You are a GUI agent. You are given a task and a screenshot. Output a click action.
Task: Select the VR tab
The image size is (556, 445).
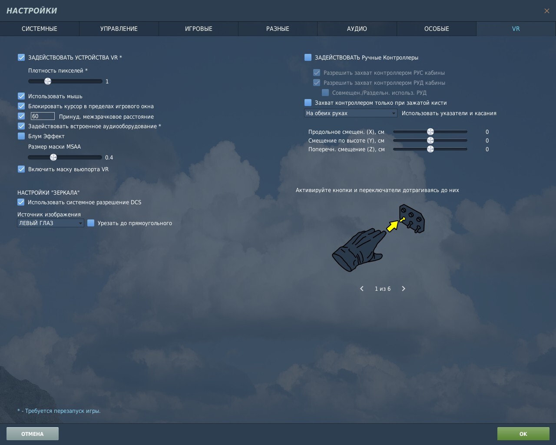pyautogui.click(x=516, y=29)
